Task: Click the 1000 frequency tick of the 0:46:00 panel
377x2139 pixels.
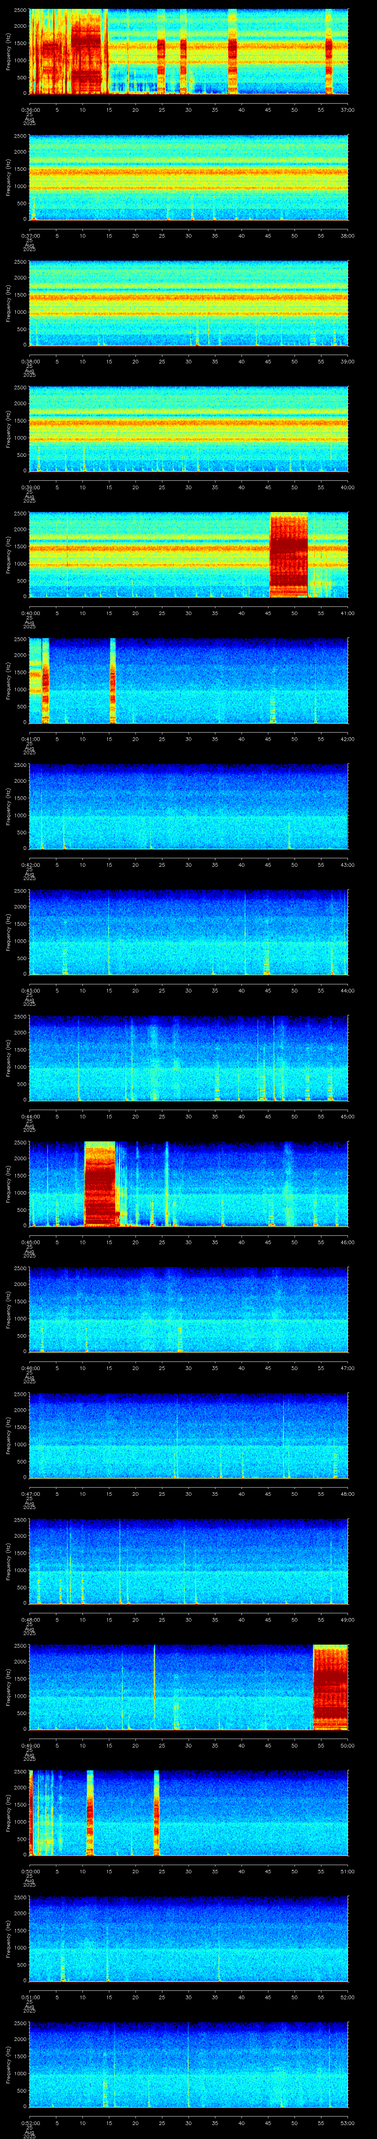Action: [x=19, y=1319]
